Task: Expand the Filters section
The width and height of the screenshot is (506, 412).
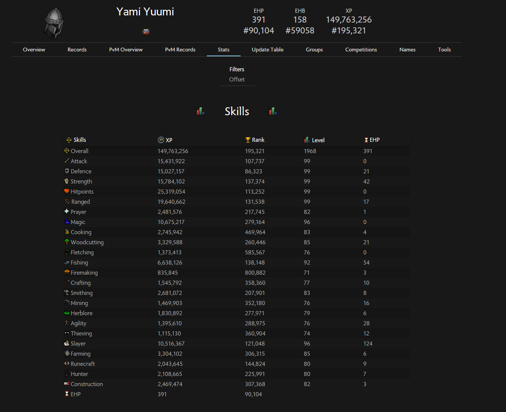Action: [237, 69]
